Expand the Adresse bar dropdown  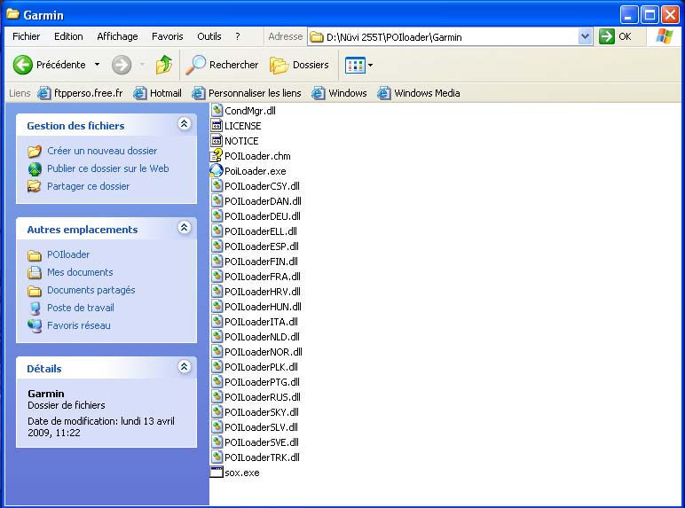[x=585, y=36]
